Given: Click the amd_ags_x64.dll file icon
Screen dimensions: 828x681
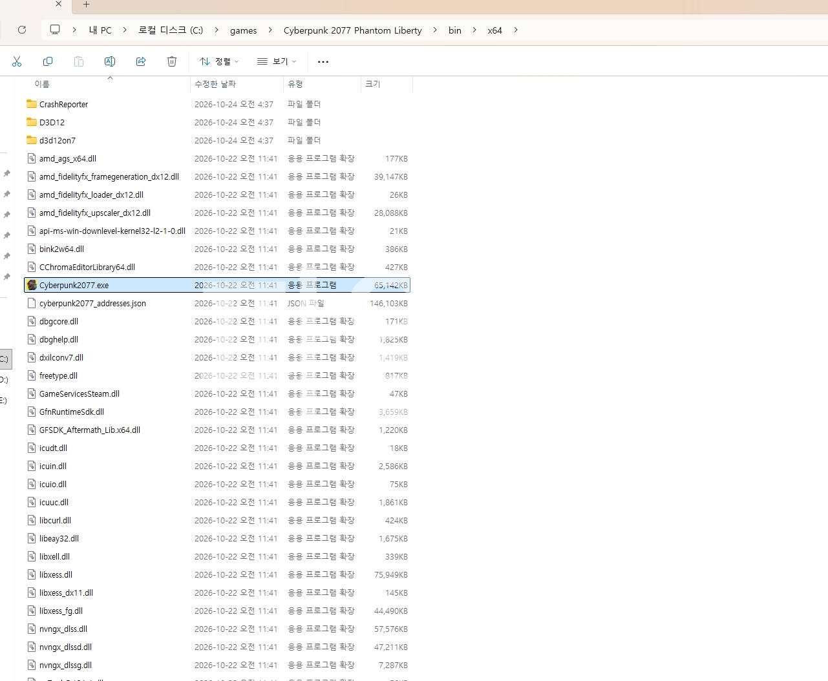Looking at the screenshot, I should coord(32,158).
